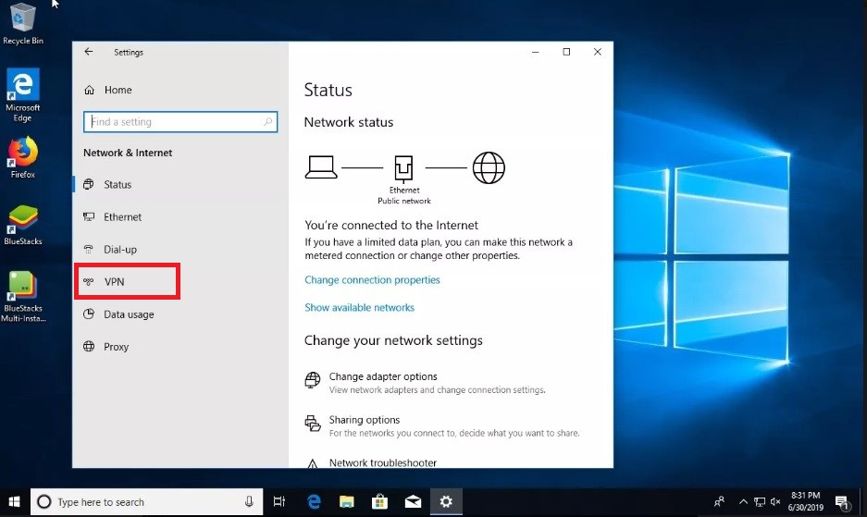Click the back arrow in Settings
Image resolution: width=867 pixels, height=517 pixels.
click(x=89, y=53)
